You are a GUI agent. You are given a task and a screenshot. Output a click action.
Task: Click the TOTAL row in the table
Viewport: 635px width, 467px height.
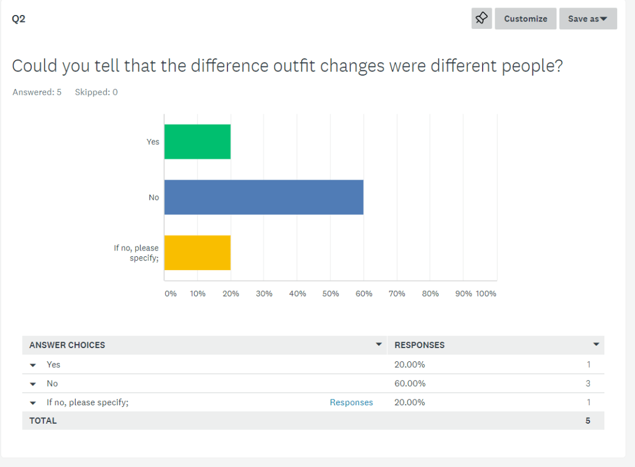[x=43, y=421]
